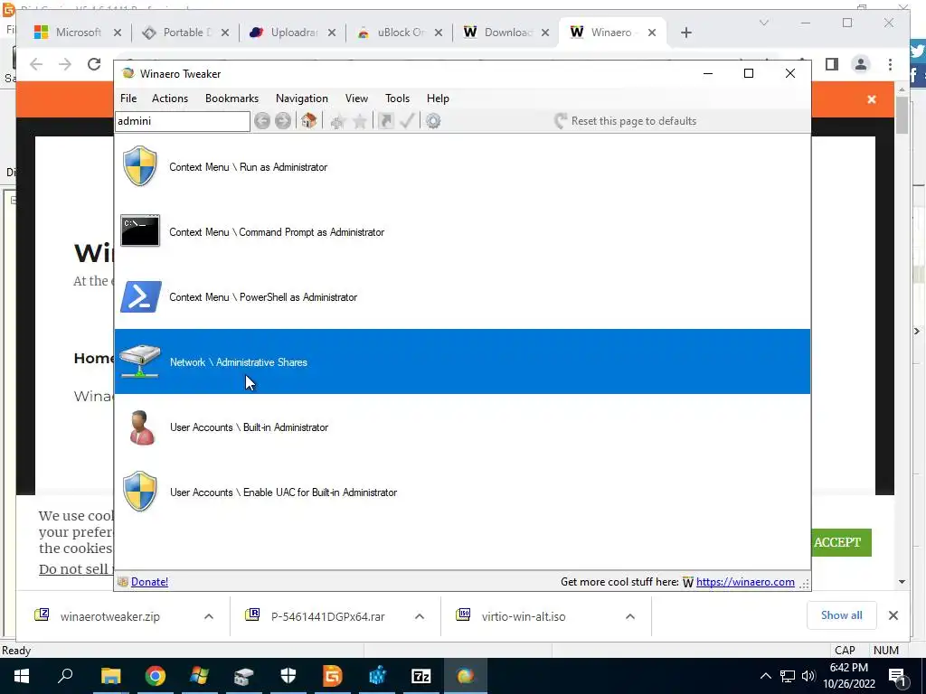This screenshot has width=926, height=694.
Task: Expand options for winaerotweaker.zip download
Action: point(209,616)
